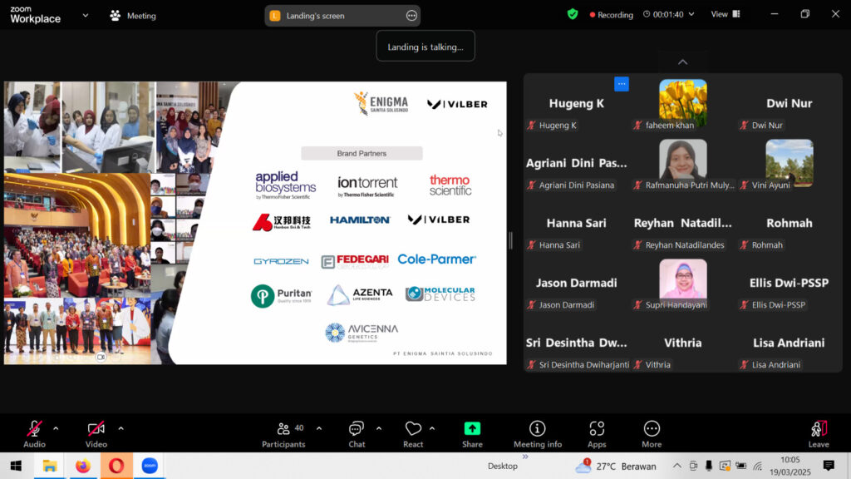Click the green encryption shield icon

coord(572,15)
